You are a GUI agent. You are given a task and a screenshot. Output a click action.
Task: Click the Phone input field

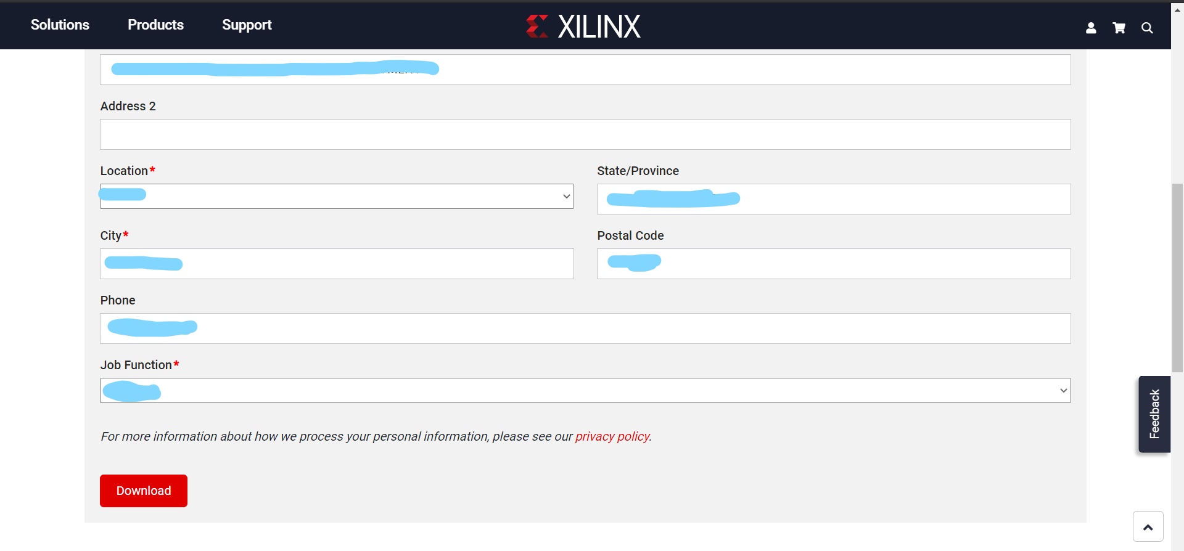coord(585,329)
